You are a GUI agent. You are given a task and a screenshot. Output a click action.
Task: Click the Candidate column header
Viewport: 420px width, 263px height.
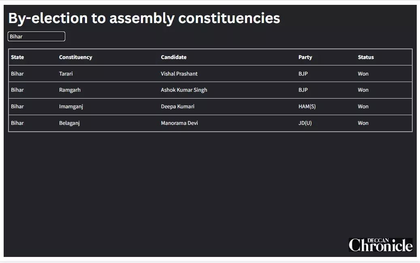pos(173,57)
